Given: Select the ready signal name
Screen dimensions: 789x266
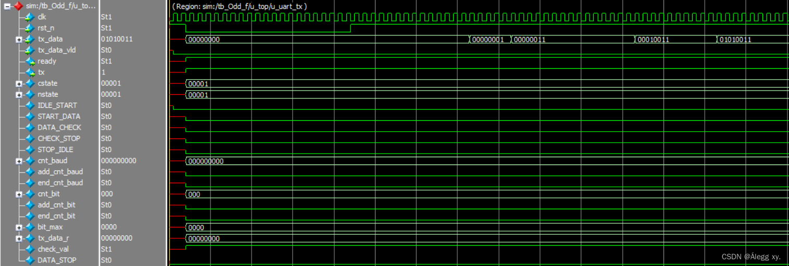Looking at the screenshot, I should [47, 61].
